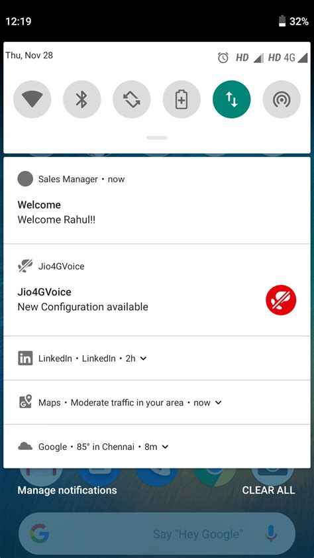Tap the Google weather cloud icon
The height and width of the screenshot is (558, 314).
(25, 446)
